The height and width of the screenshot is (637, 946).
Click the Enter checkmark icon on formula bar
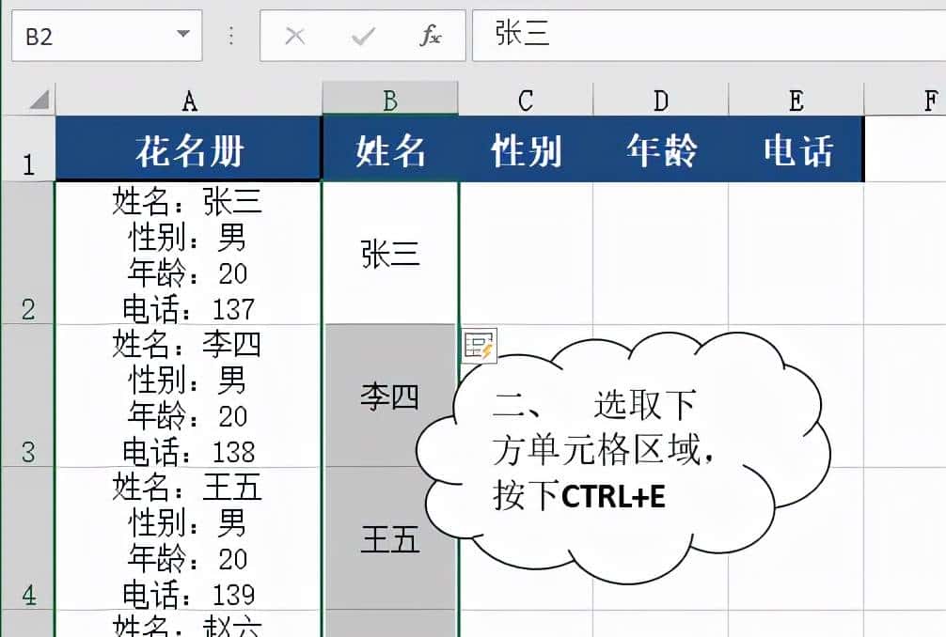[363, 36]
